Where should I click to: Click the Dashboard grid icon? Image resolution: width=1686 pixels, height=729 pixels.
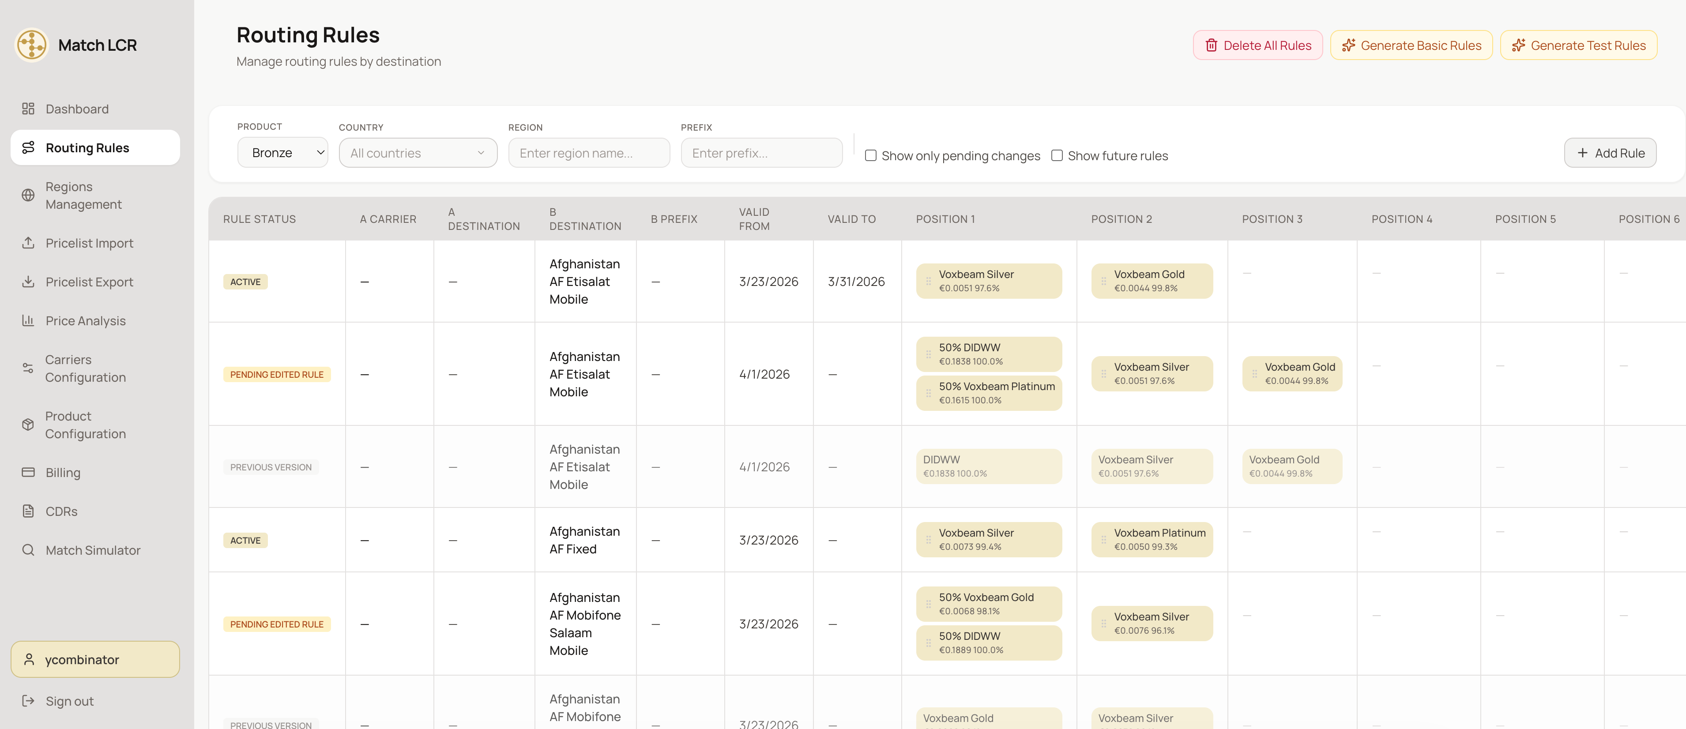click(x=28, y=109)
